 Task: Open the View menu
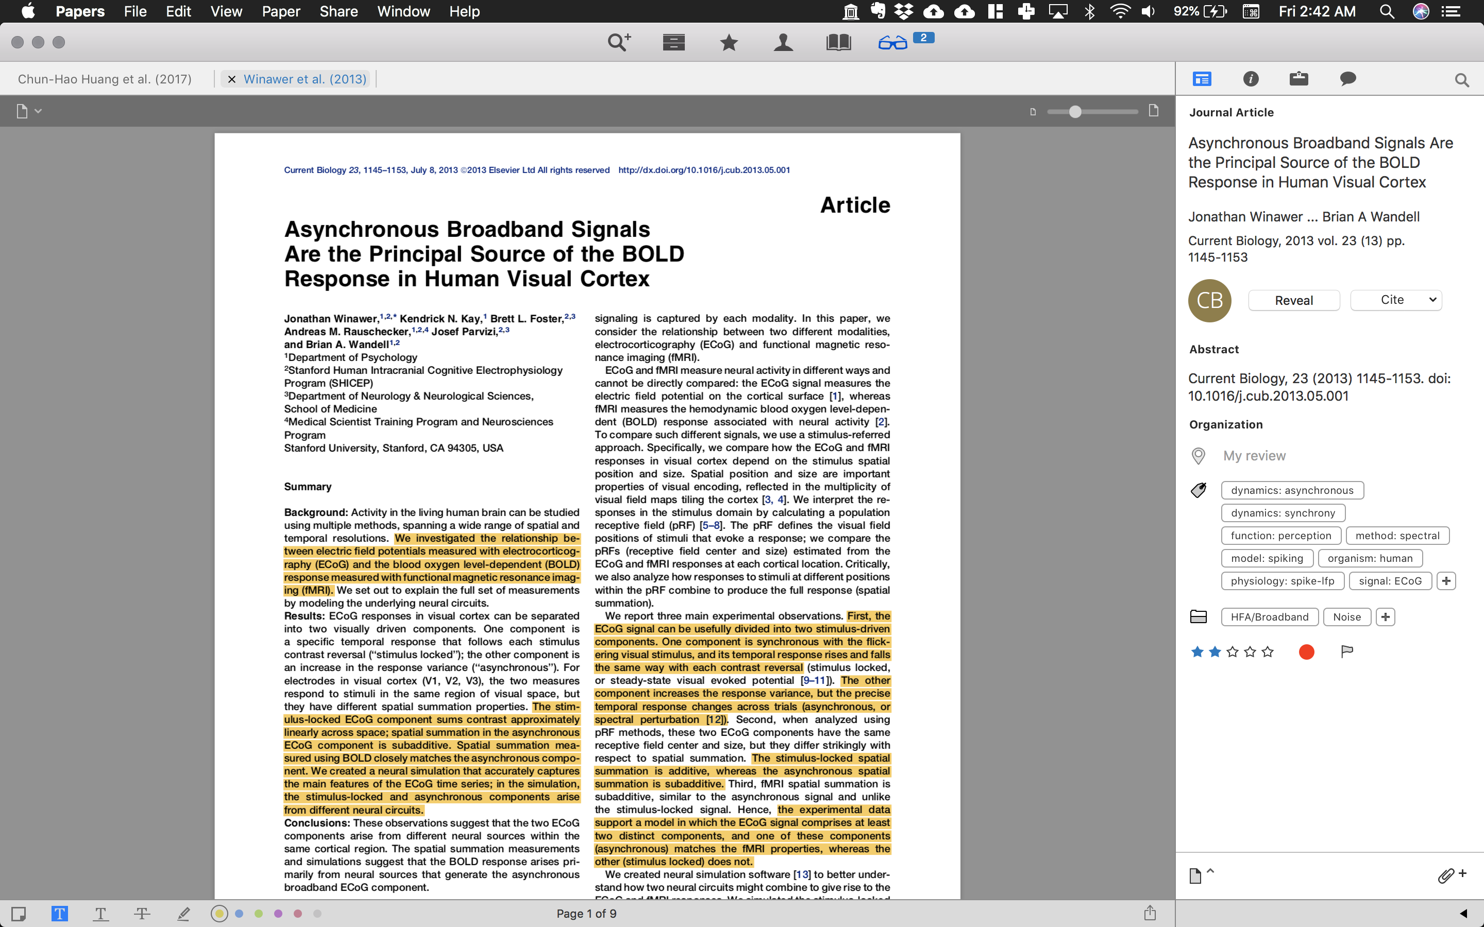point(226,11)
